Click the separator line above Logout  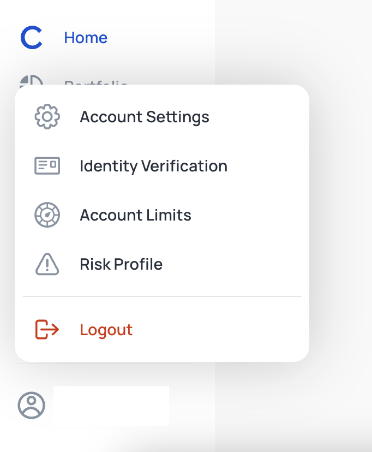162,296
